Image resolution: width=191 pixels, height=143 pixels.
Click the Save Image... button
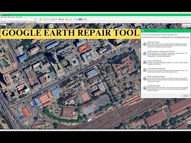pyautogui.click(x=33, y=22)
